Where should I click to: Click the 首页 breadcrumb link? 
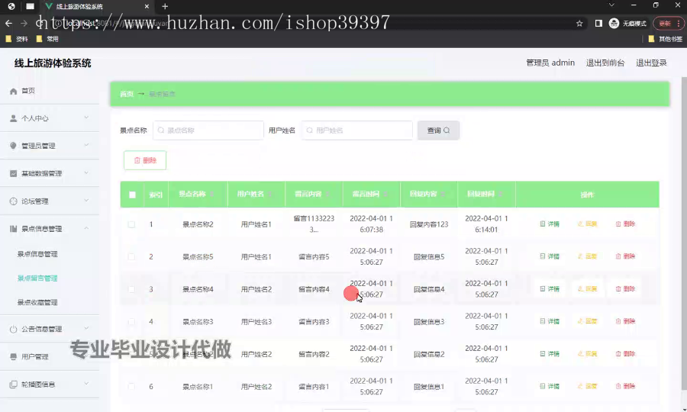(127, 94)
